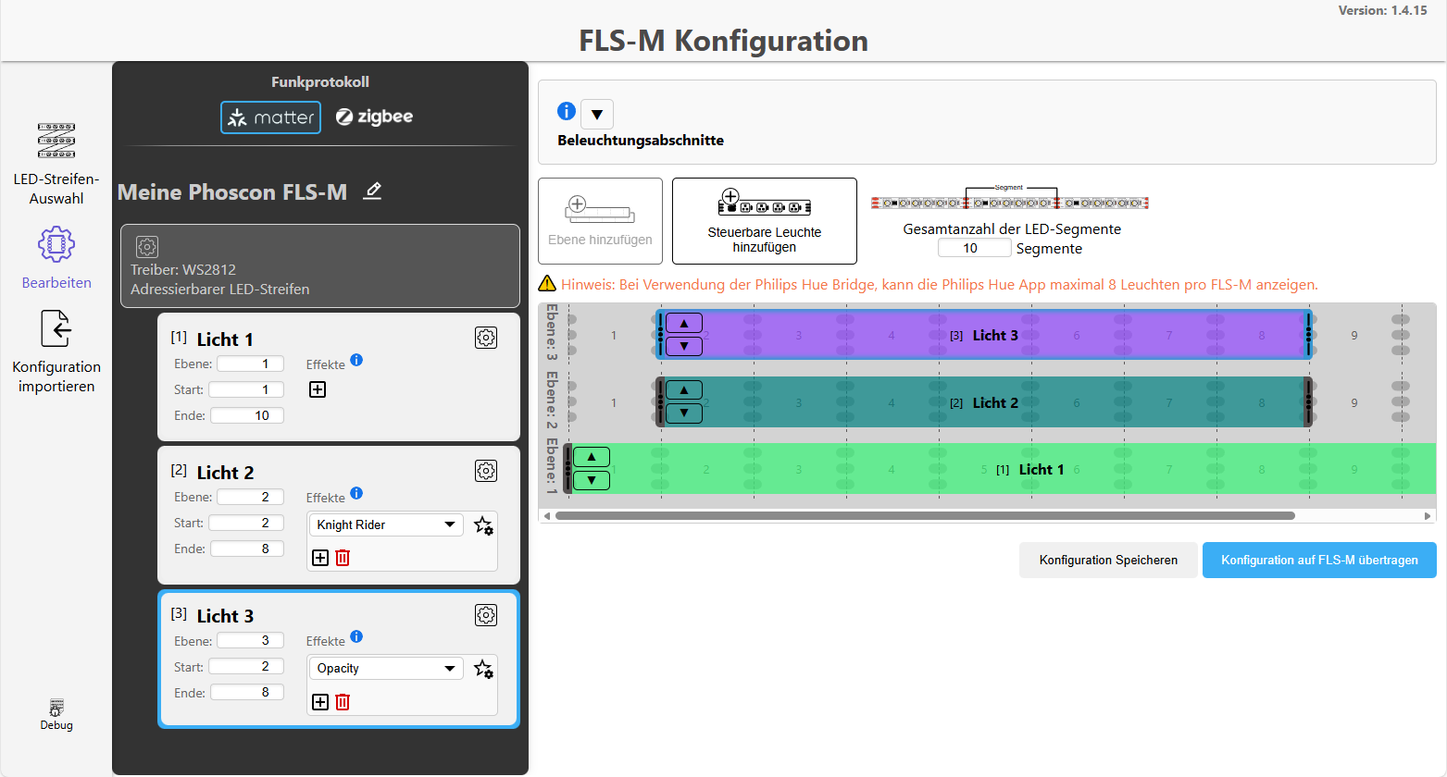Select the Bearbeiten gear icon in sidebar

coord(56,243)
